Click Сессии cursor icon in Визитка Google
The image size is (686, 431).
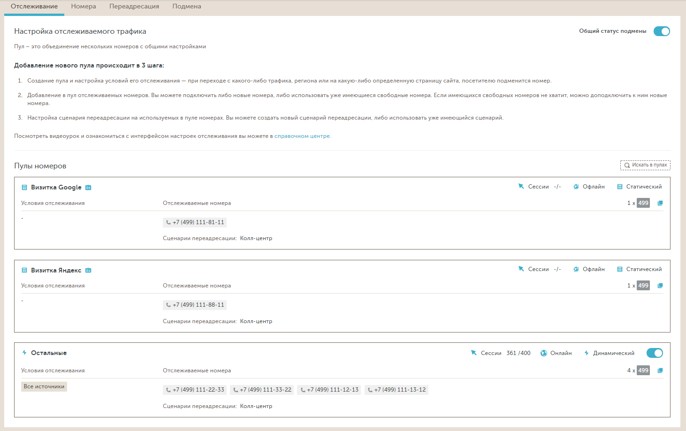pos(521,186)
